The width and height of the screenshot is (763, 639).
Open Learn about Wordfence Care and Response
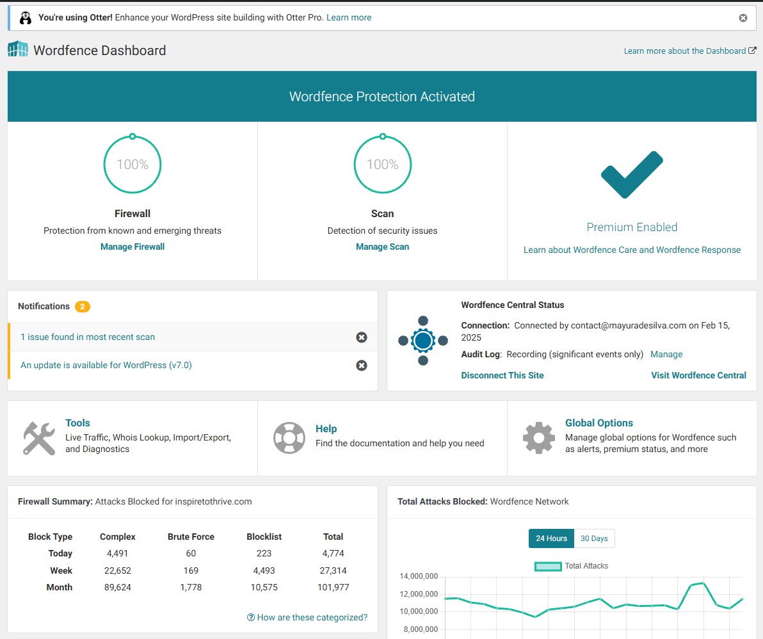tap(632, 250)
